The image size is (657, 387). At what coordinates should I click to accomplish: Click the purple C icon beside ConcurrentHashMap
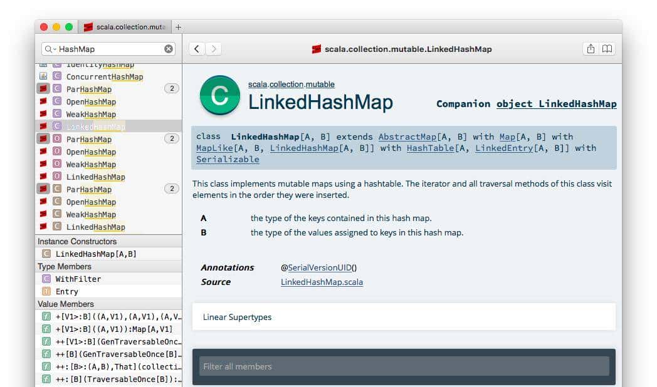pyautogui.click(x=57, y=76)
